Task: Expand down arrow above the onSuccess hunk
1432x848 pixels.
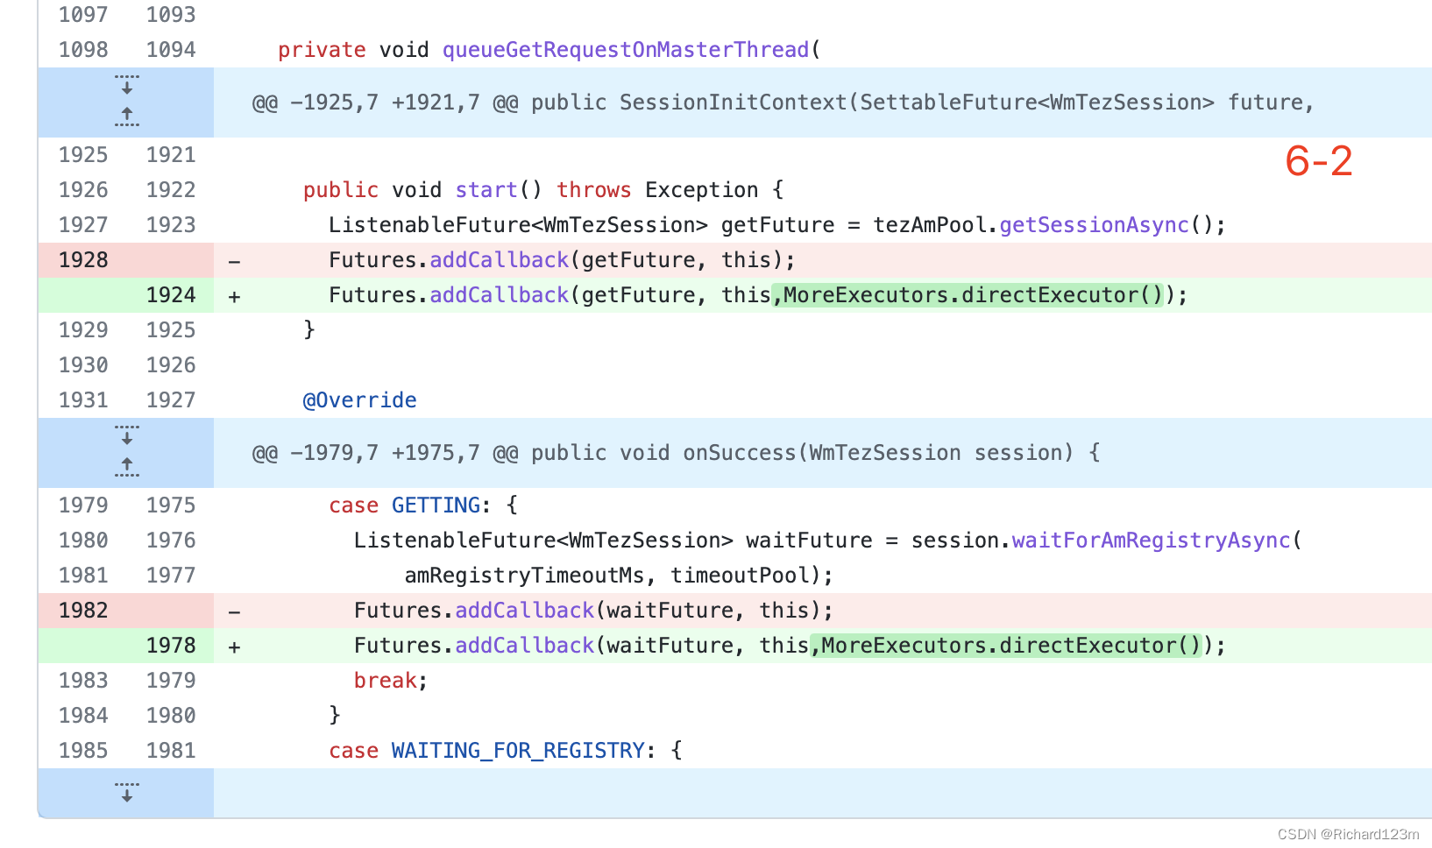Action: [x=127, y=435]
